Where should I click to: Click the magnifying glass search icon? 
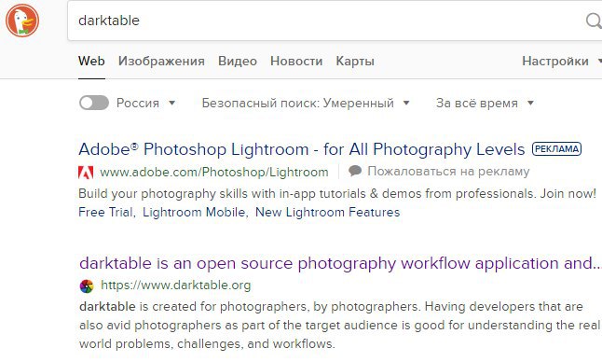tap(594, 21)
